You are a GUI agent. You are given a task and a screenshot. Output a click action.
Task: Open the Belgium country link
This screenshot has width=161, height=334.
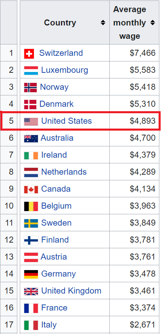pyautogui.click(x=56, y=206)
